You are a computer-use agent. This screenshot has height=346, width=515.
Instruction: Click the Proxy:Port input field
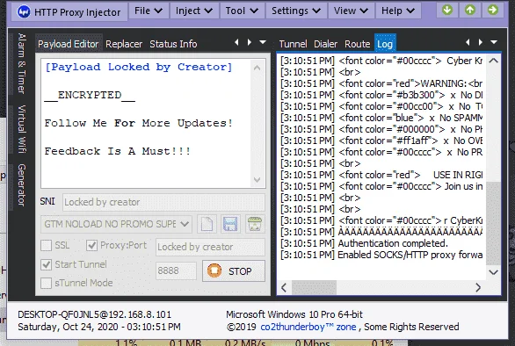tap(210, 247)
